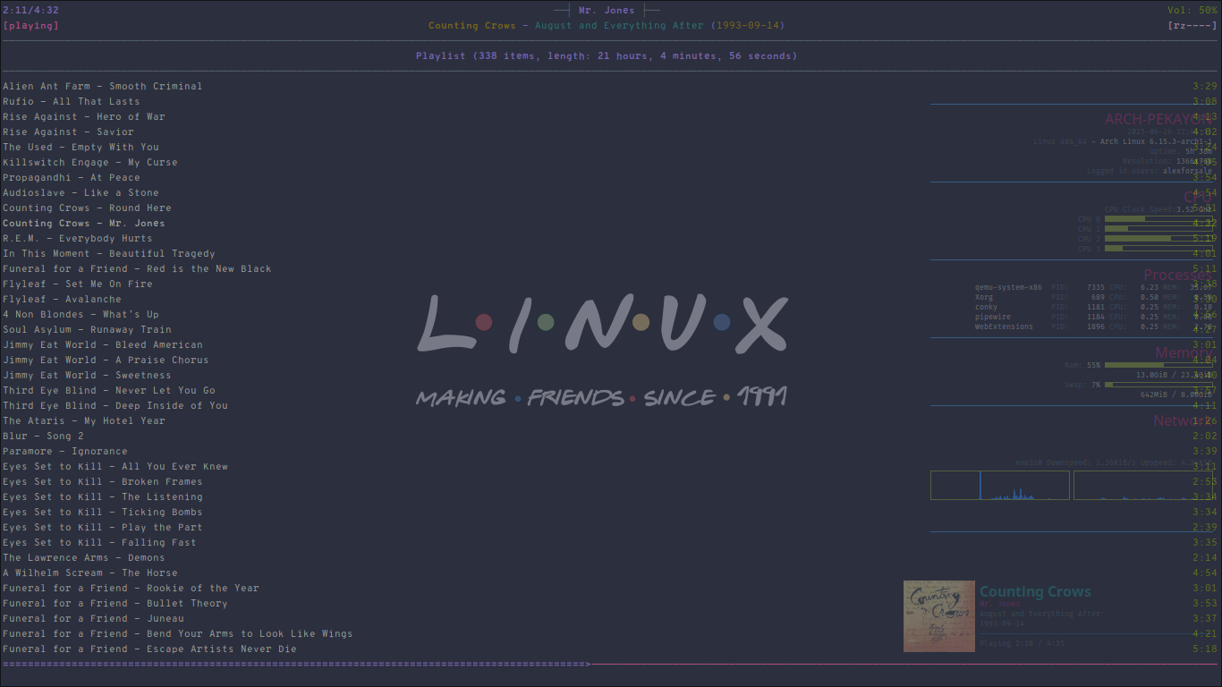
Task: Click the network download graph box
Action: [x=1000, y=486]
